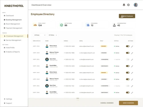Go to Dashboard in sidebar
The width and height of the screenshot is (143, 107).
click(x=10, y=16)
